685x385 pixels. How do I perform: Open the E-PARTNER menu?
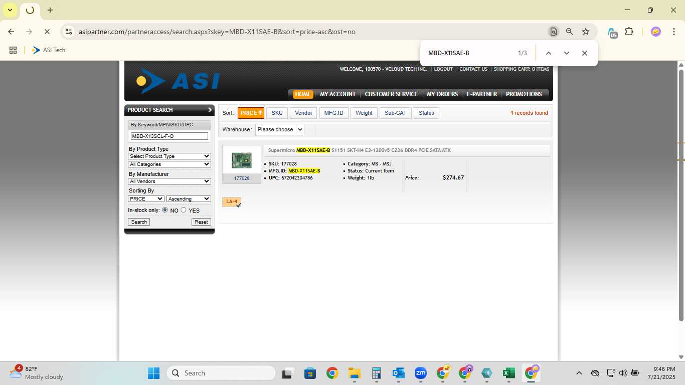482,94
